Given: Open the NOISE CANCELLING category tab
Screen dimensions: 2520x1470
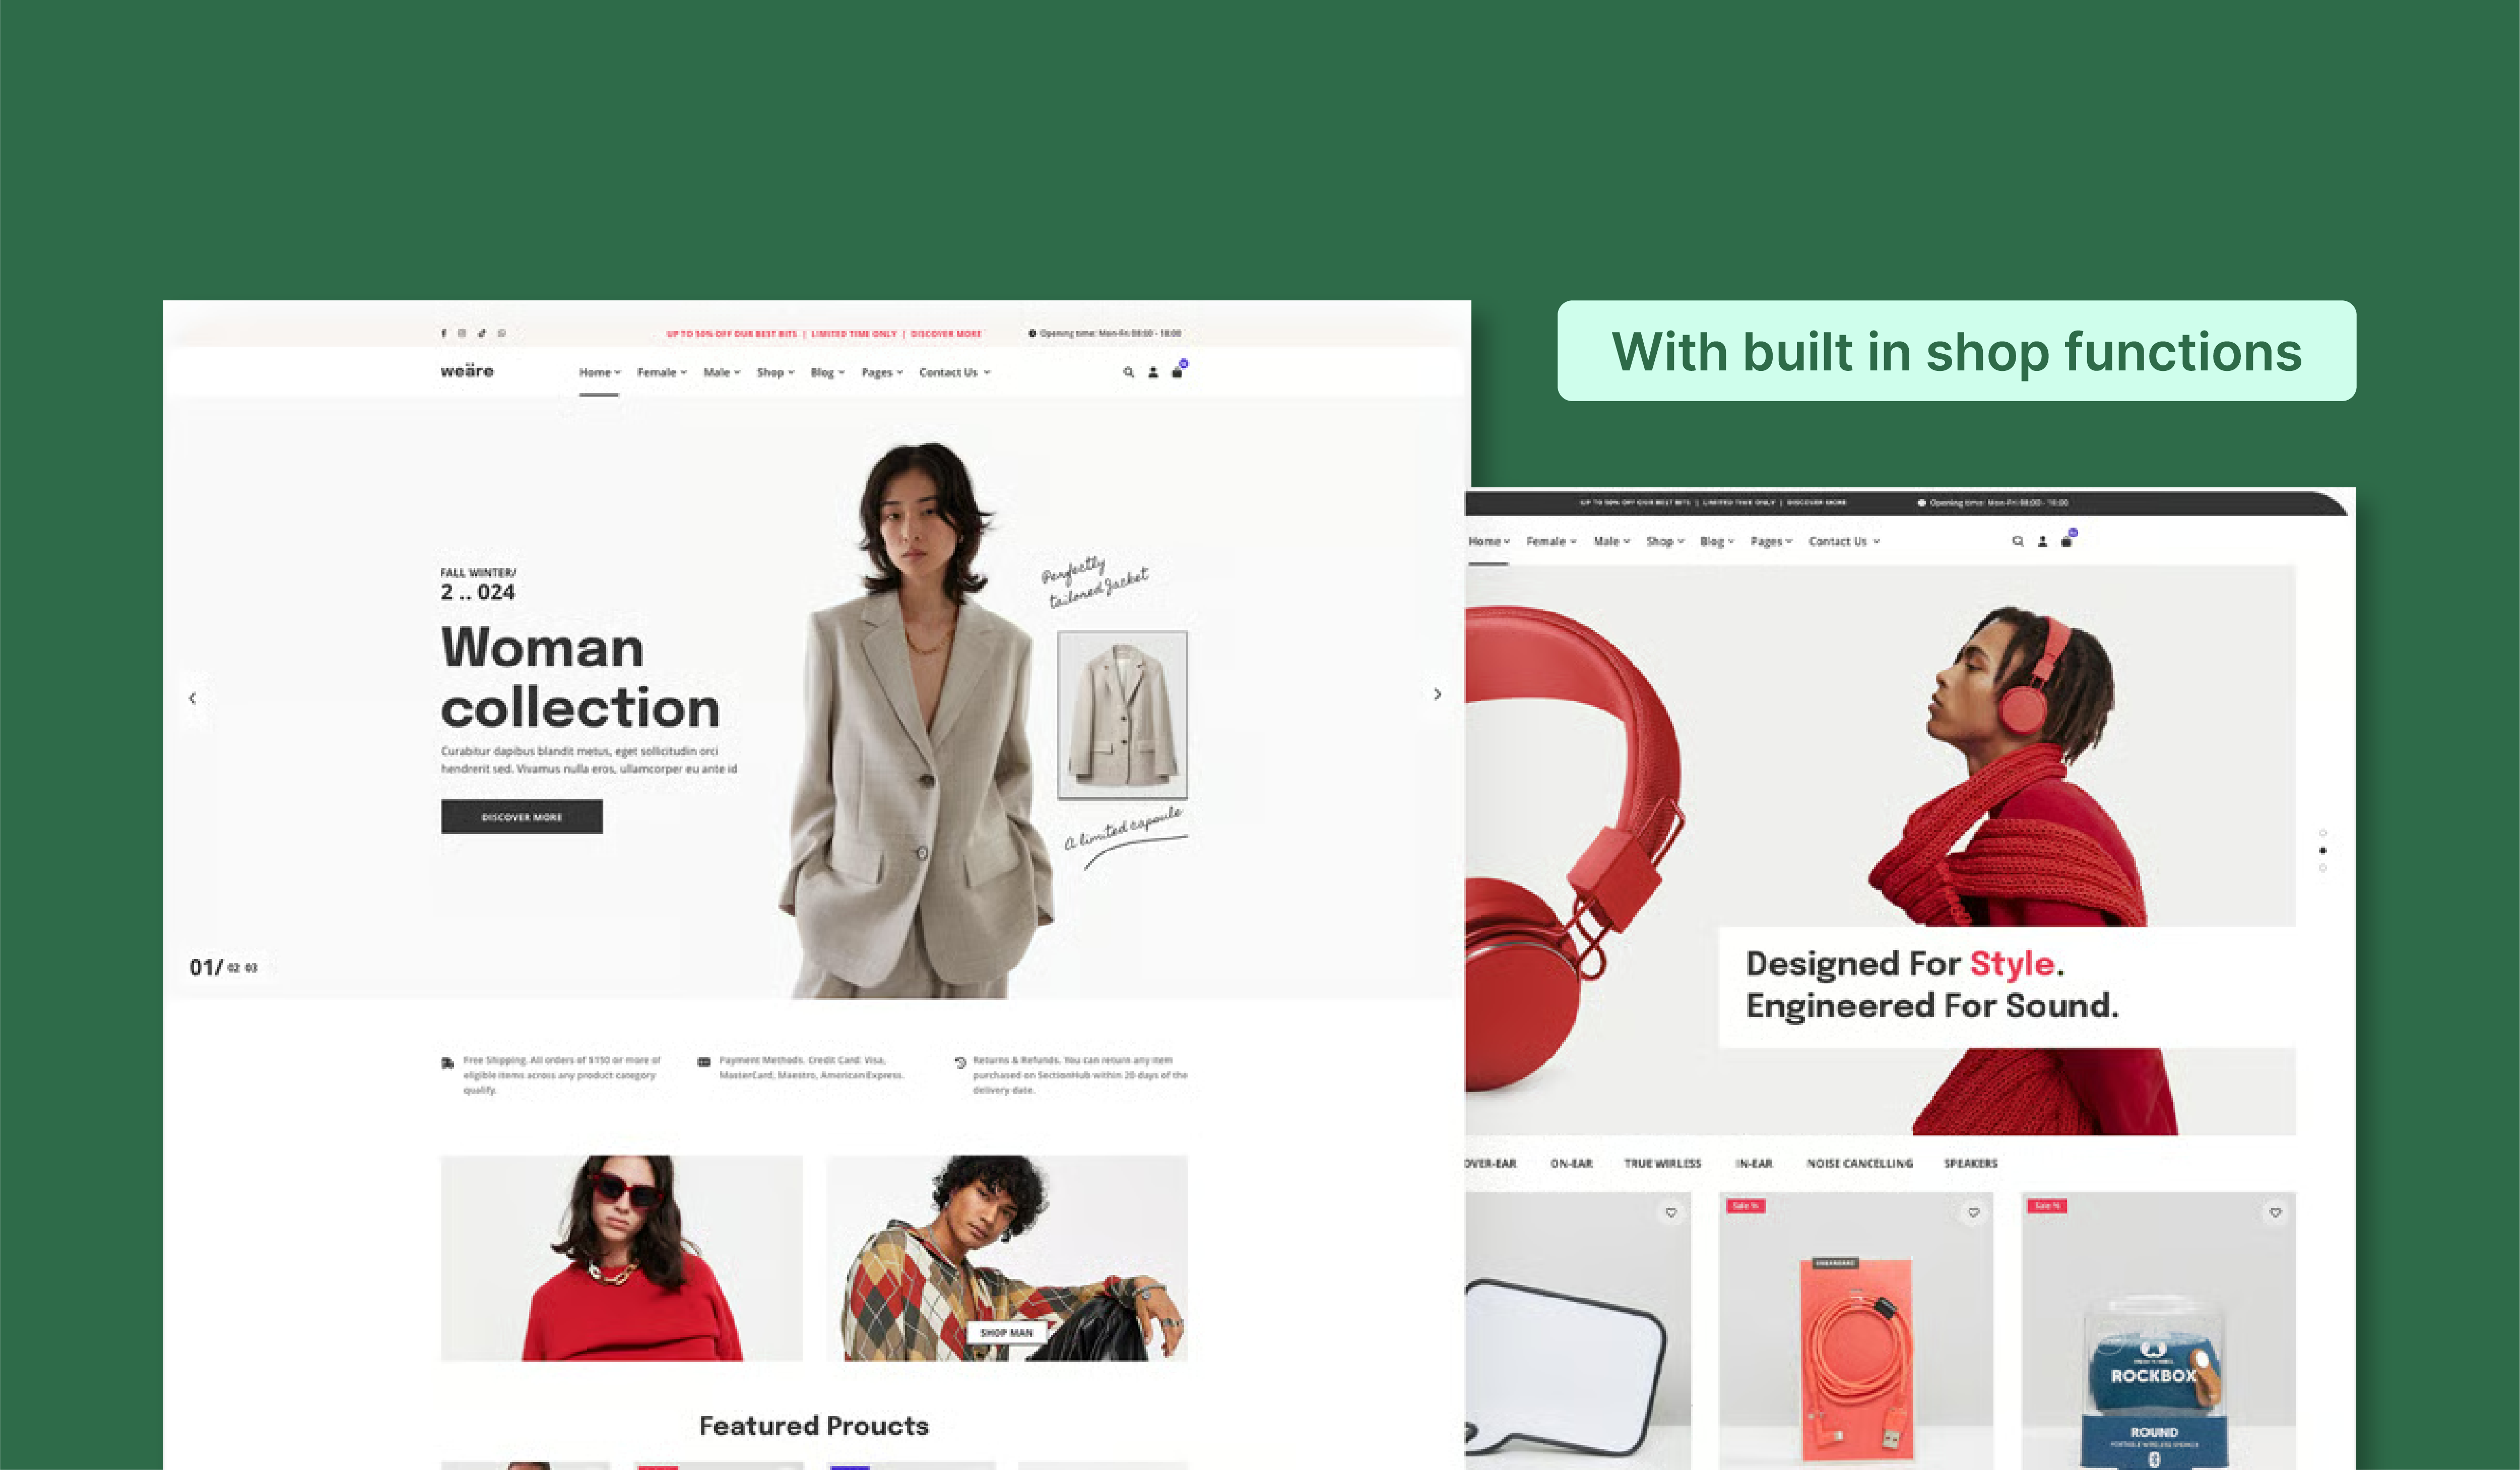Looking at the screenshot, I should click(x=1859, y=1163).
